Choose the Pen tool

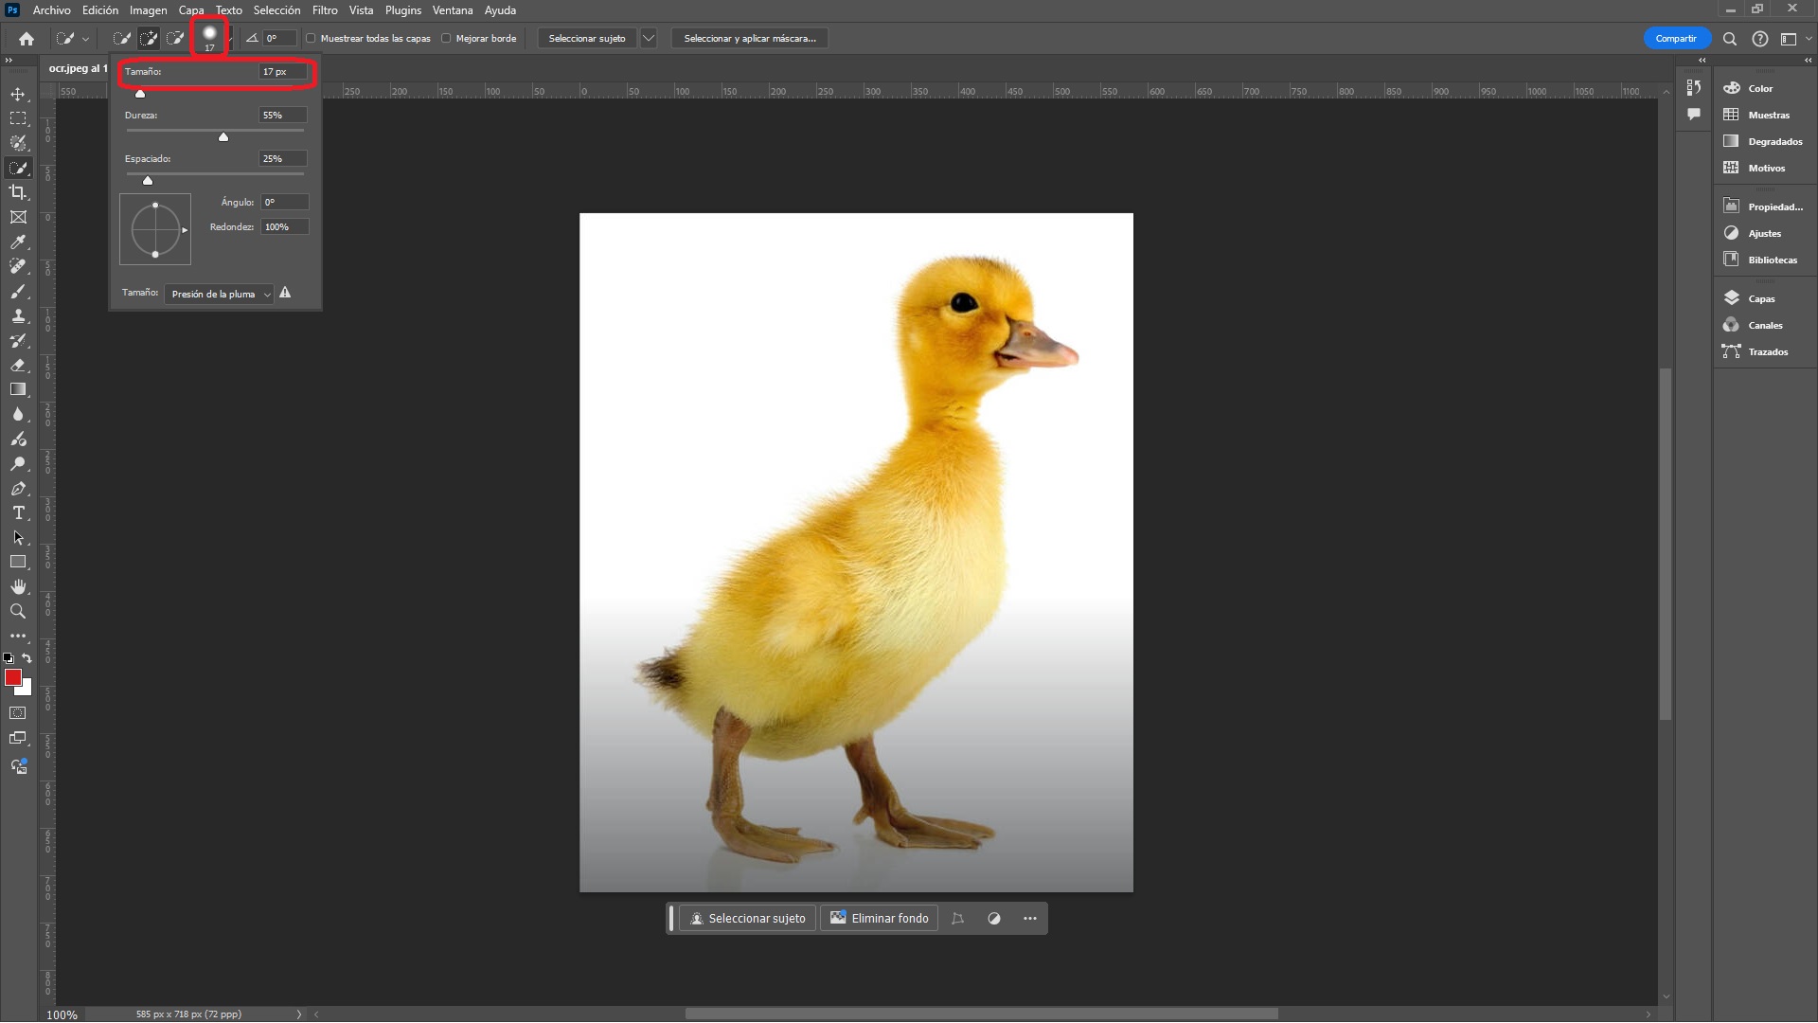pos(18,488)
